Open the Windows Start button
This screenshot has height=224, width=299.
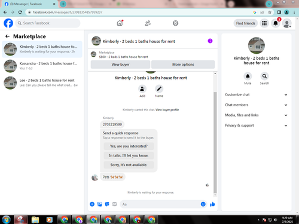6,220
